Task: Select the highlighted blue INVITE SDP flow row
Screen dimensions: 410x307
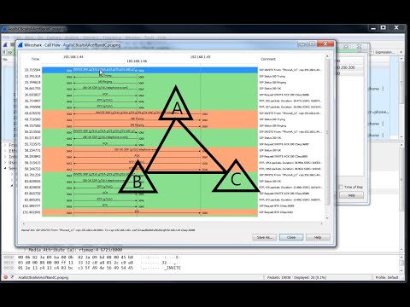Action: 149,70
